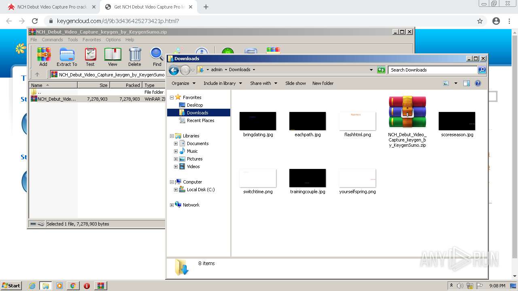The height and width of the screenshot is (291, 518).
Task: Go back in Chrome browser
Action: 9,21
